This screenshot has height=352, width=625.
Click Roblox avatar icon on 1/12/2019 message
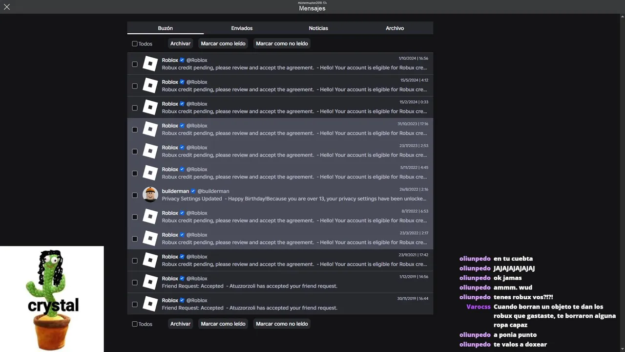point(150,282)
